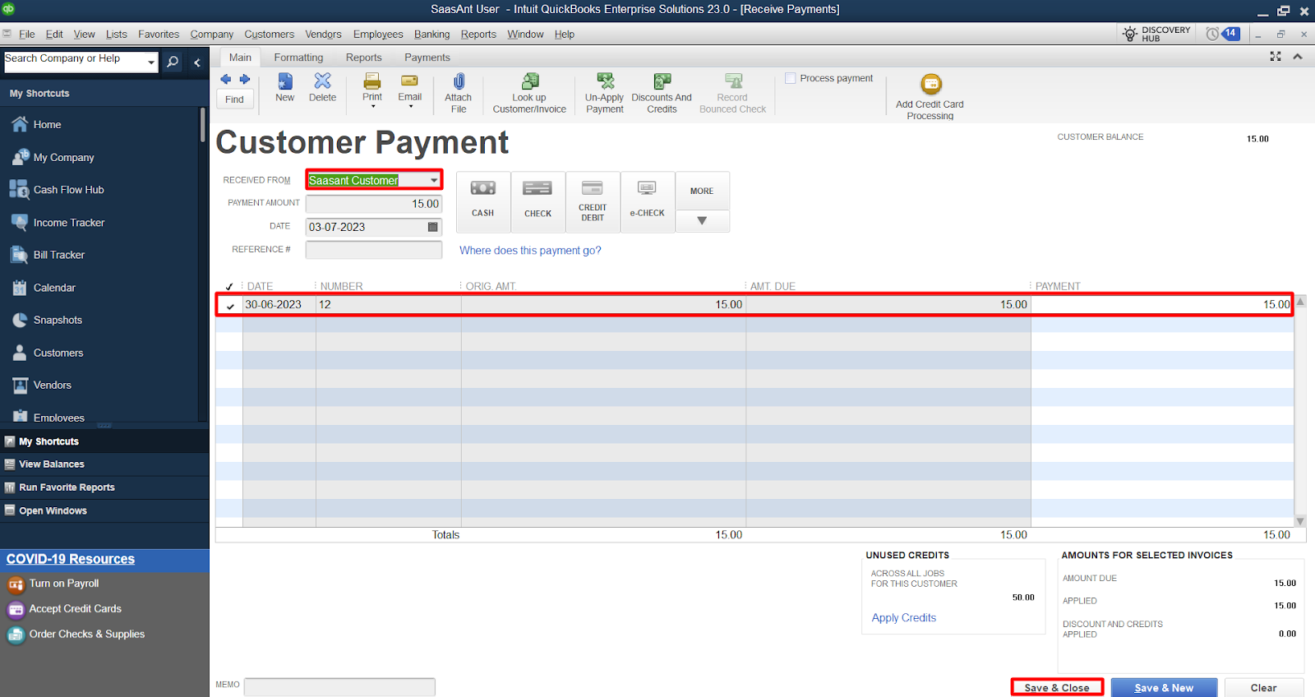Switch to the Formatting tab
The image size is (1315, 697).
click(298, 58)
